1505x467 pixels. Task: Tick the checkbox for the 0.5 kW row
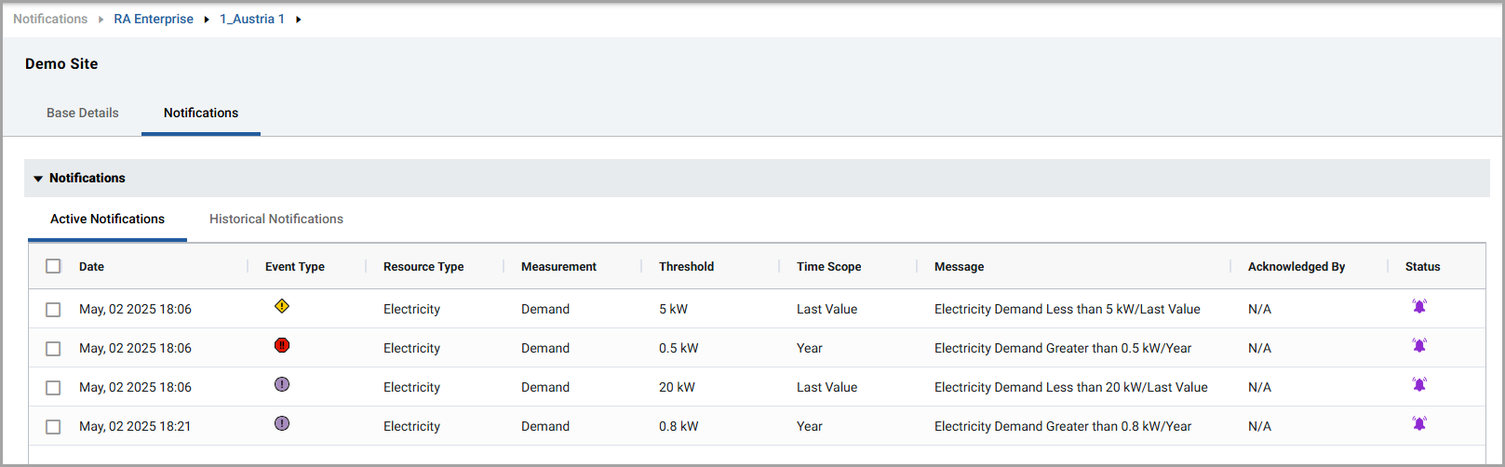click(x=53, y=349)
